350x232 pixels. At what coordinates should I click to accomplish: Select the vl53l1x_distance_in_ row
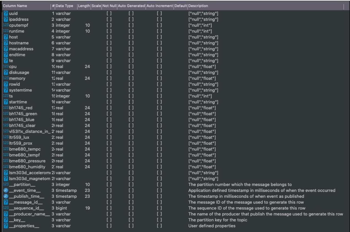click(30, 131)
